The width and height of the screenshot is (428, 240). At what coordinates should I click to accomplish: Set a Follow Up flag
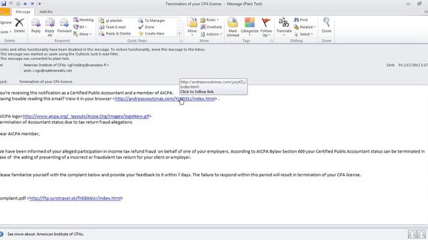[x=266, y=27]
